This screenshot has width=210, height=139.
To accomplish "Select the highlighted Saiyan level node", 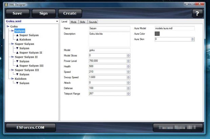I will tap(20, 31).
